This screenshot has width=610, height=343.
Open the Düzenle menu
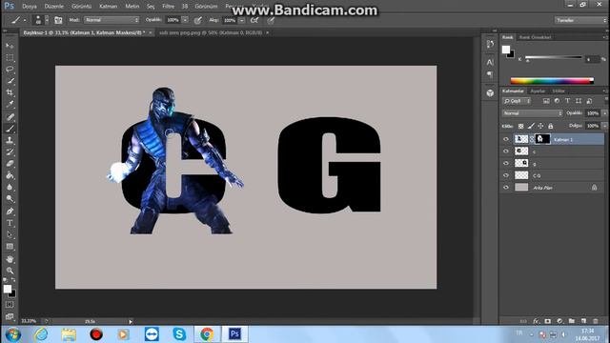[x=53, y=7]
